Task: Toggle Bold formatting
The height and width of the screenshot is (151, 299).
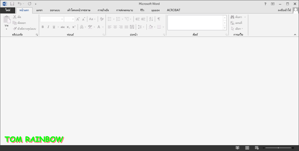Action: pos(43,27)
